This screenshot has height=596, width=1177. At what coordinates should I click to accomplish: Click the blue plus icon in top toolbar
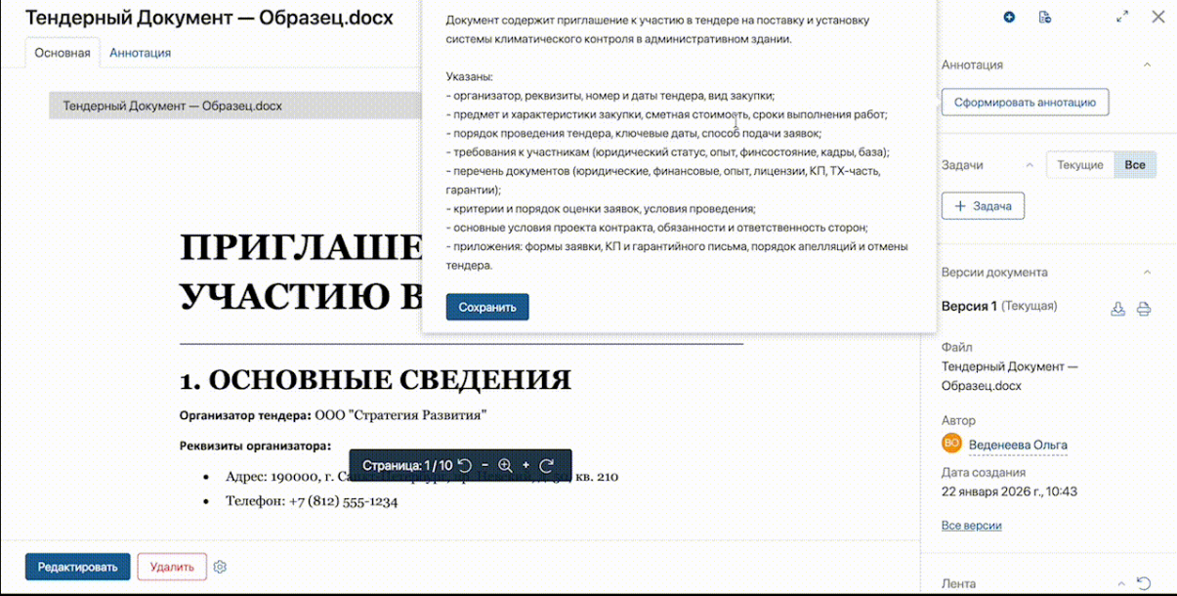[1009, 17]
